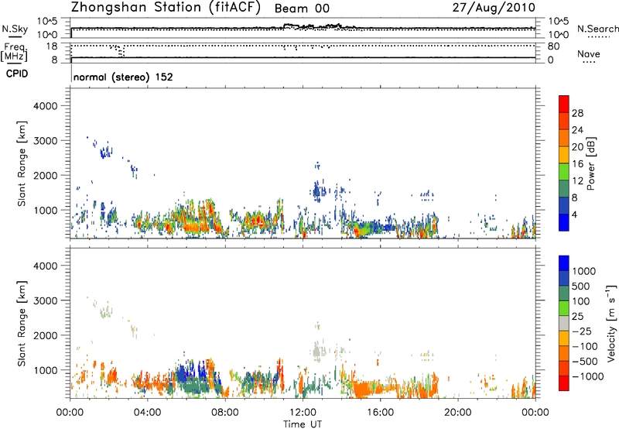The width and height of the screenshot is (619, 429).
Task: Click the '-1000' value on the Velocity scale
Action: [x=587, y=376]
